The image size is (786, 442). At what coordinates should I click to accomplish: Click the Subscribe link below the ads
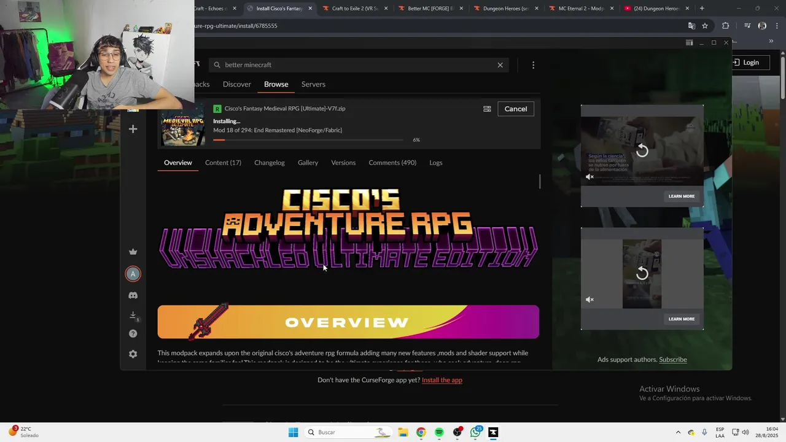tap(673, 360)
